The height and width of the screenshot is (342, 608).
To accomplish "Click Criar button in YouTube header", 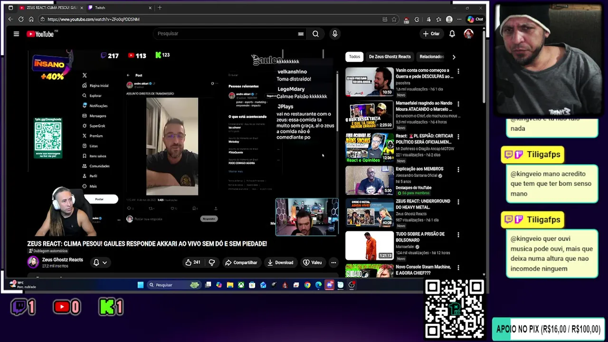I will click(431, 34).
